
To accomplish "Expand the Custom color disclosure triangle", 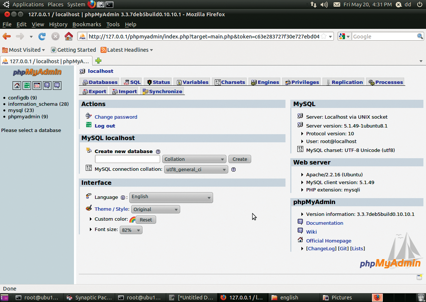I will coord(90,218).
